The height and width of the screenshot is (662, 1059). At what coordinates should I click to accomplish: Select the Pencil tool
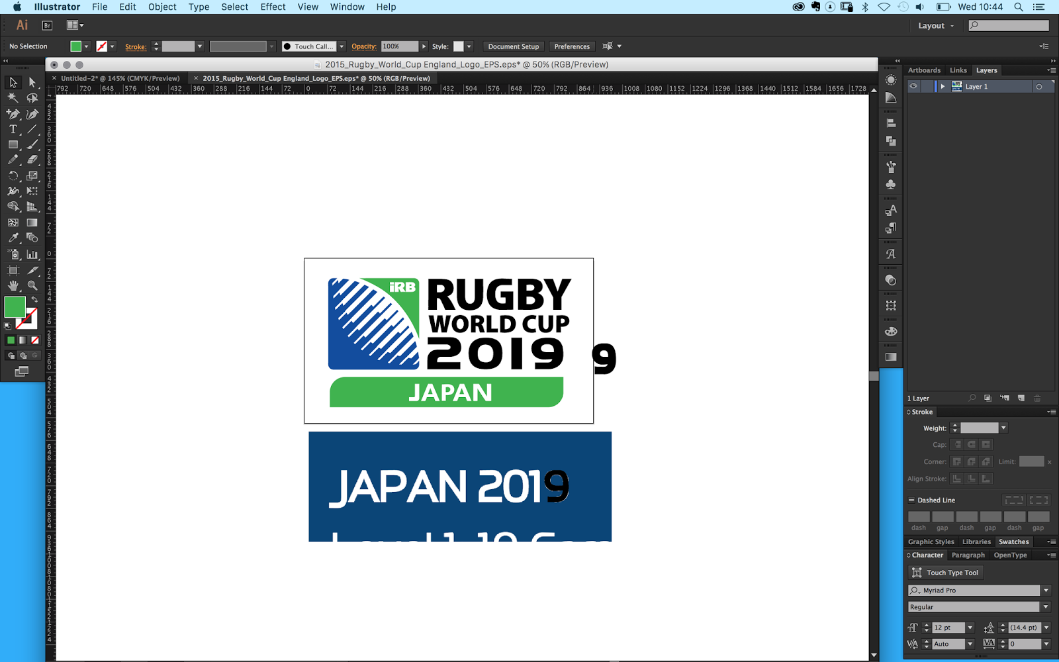point(13,160)
